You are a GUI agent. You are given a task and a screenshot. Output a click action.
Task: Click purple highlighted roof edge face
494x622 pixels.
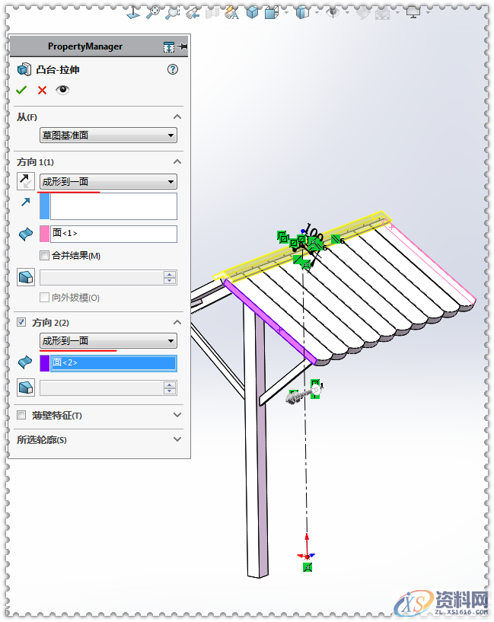click(270, 322)
